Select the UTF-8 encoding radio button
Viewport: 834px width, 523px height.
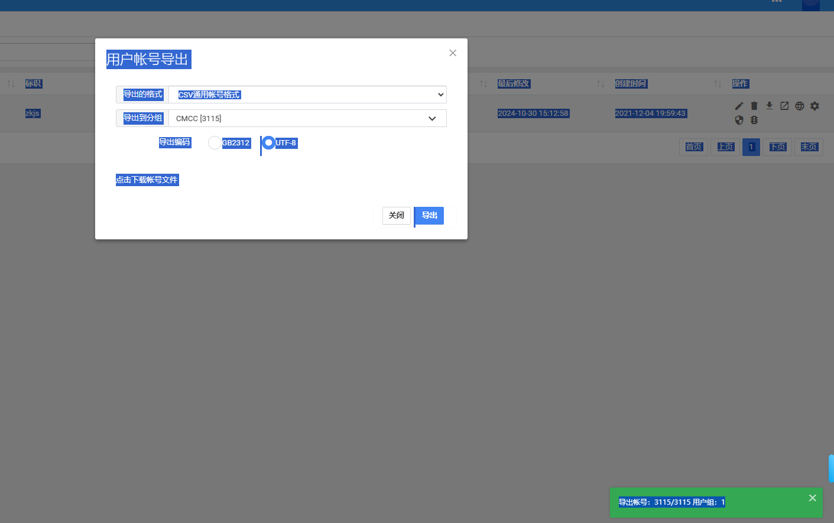coord(269,143)
